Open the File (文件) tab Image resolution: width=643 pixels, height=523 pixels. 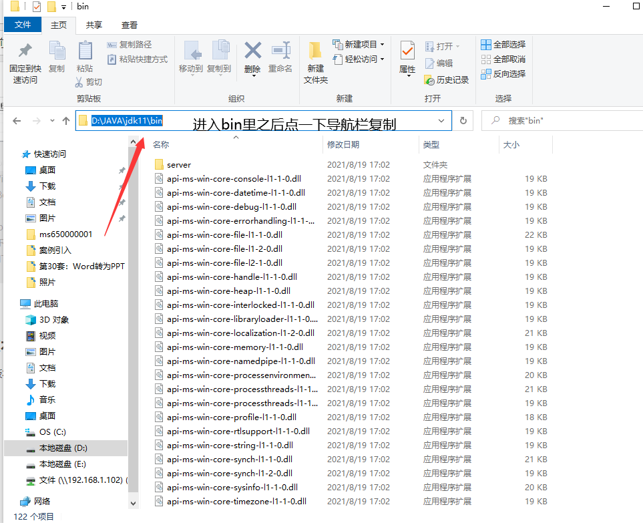tap(23, 25)
